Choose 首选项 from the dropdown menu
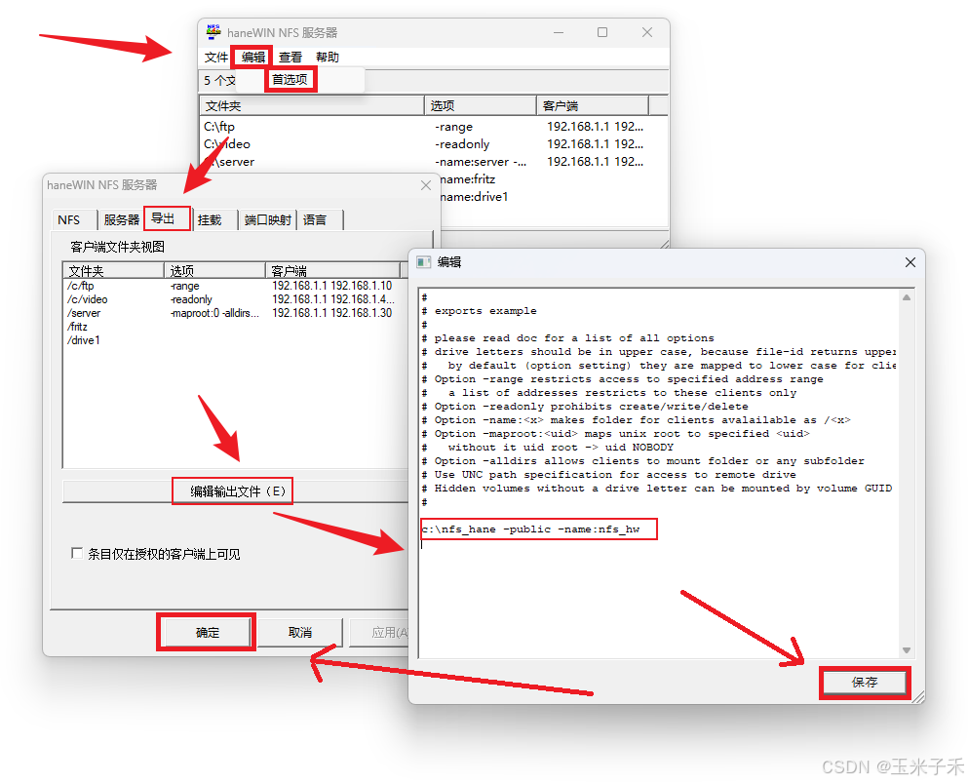This screenshot has width=968, height=784. pyautogui.click(x=290, y=80)
